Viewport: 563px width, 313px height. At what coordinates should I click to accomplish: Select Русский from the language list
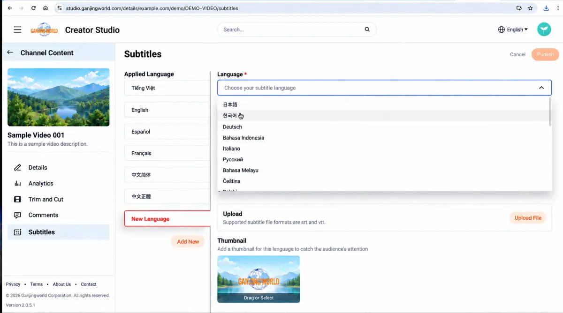(x=382, y=159)
